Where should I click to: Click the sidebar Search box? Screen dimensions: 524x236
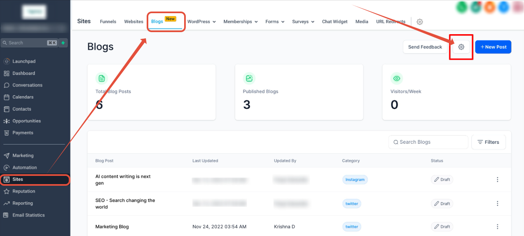point(29,43)
